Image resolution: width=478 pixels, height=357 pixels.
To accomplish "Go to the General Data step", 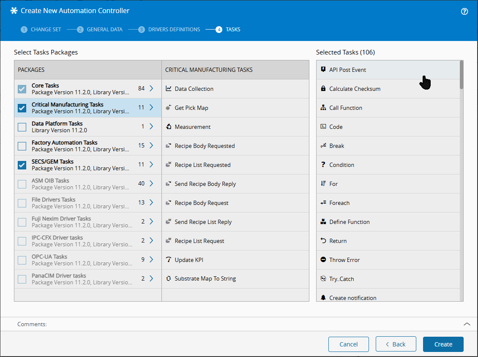I will coord(100,30).
